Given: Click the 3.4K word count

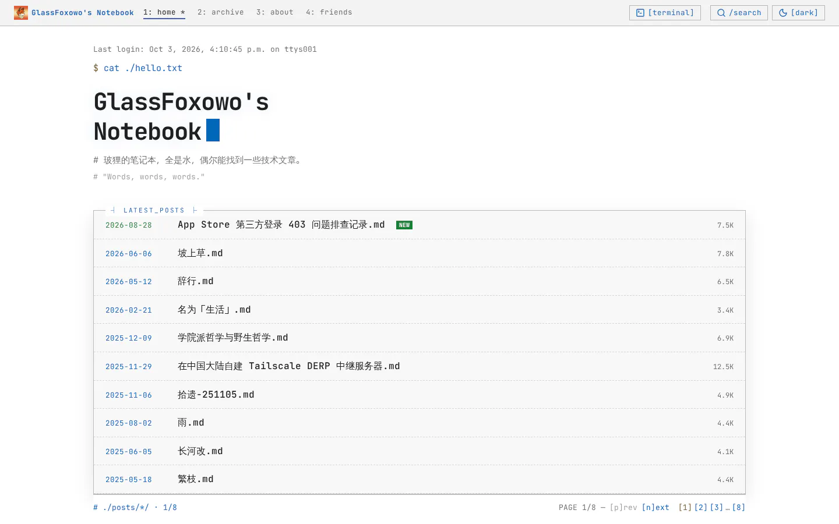Looking at the screenshot, I should (x=725, y=310).
